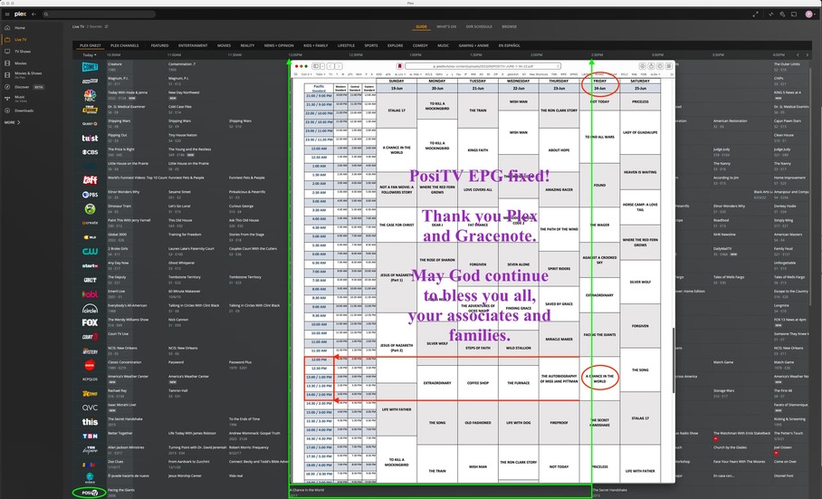
Task: Select the NEWS + OPINION guide filter
Action: click(279, 45)
